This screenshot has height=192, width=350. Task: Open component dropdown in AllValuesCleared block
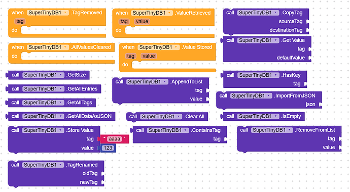point(48,47)
